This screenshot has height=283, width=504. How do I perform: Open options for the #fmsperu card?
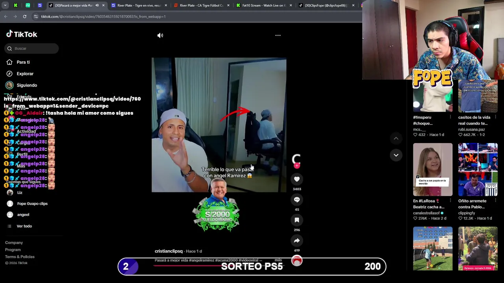(x=450, y=117)
